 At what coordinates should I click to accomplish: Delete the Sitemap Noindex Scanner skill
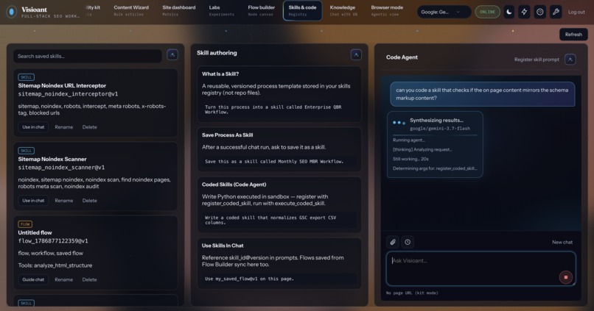90,201
